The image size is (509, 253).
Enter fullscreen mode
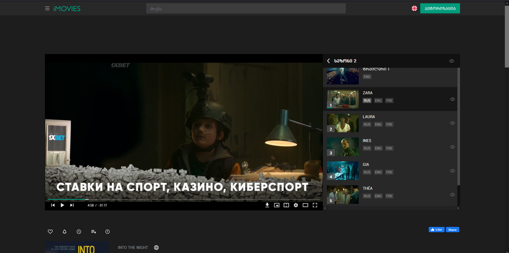pos(315,205)
